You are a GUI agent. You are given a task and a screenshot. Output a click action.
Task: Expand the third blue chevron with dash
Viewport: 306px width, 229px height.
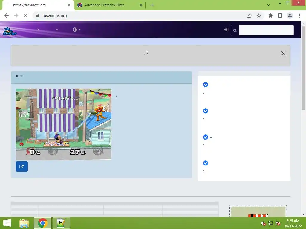205,137
